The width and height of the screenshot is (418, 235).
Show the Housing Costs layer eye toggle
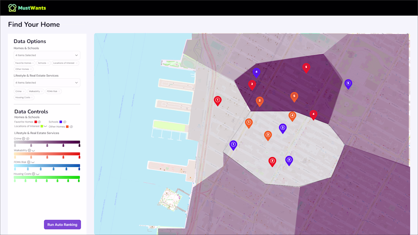pos(38,174)
